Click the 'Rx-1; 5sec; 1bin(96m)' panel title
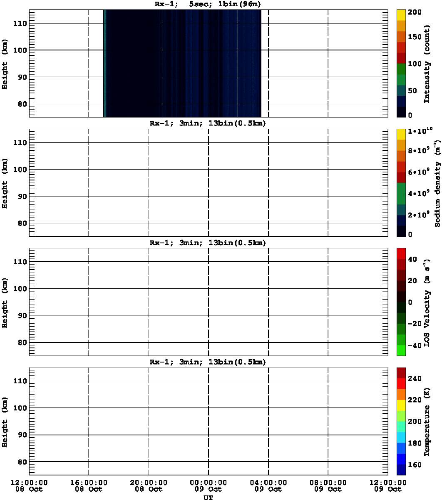442x500 pixels. [208, 4]
